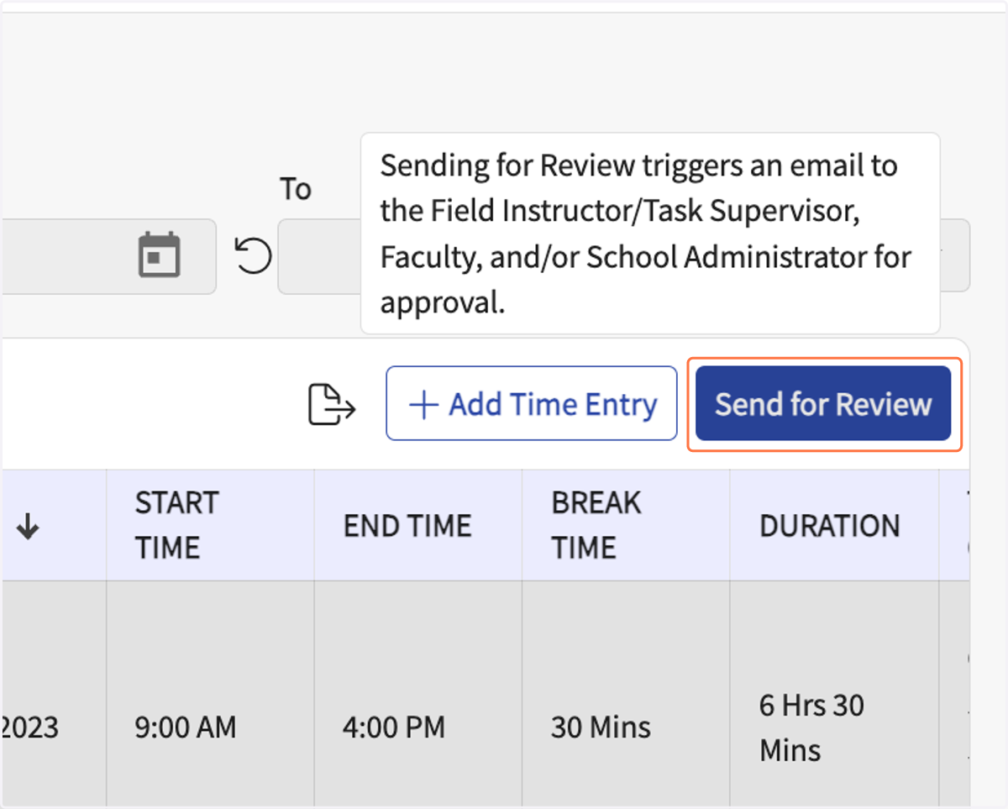Screen dimensions: 1008x809
Task: Open the calendar date picker icon
Action: click(159, 255)
